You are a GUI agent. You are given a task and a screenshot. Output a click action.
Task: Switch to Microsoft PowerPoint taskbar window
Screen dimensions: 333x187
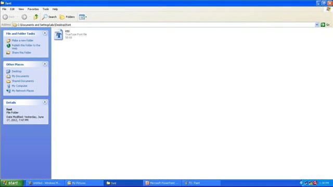pyautogui.click(x=162, y=183)
